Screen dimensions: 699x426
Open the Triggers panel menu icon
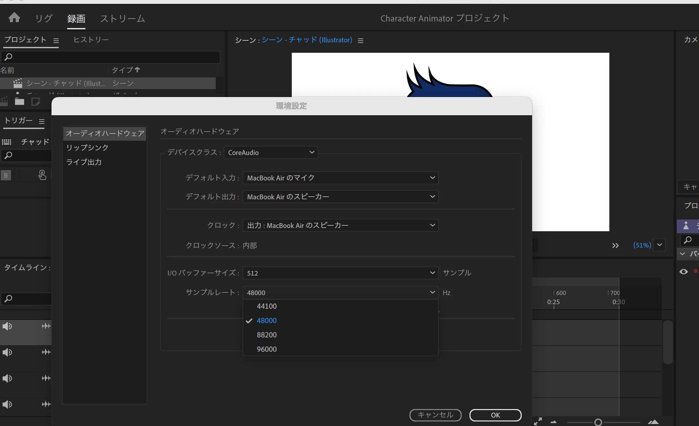pos(42,121)
